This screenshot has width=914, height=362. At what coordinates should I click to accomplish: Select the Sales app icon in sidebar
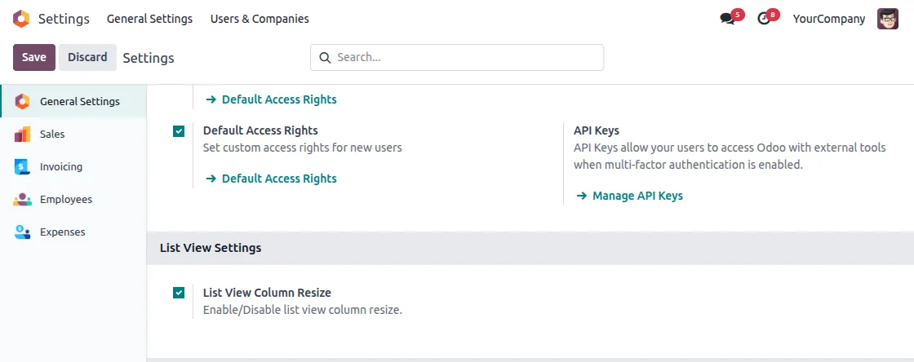tap(22, 135)
